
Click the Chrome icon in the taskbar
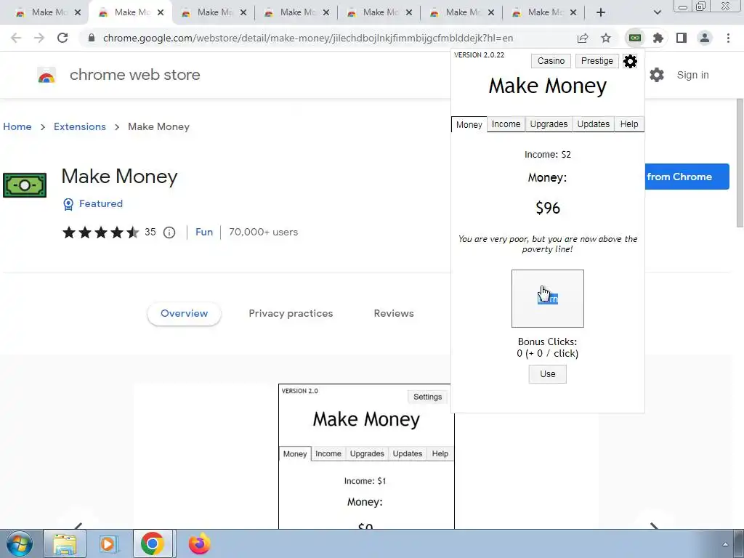(x=153, y=543)
